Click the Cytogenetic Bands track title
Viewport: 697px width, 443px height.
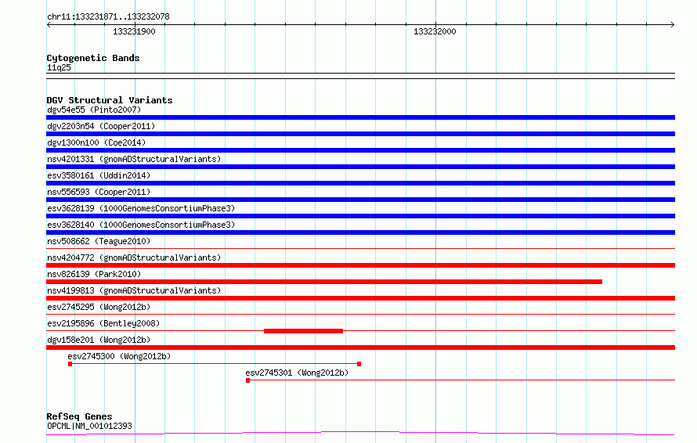93,58
